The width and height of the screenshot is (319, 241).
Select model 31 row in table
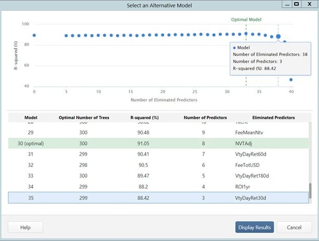tap(157, 154)
